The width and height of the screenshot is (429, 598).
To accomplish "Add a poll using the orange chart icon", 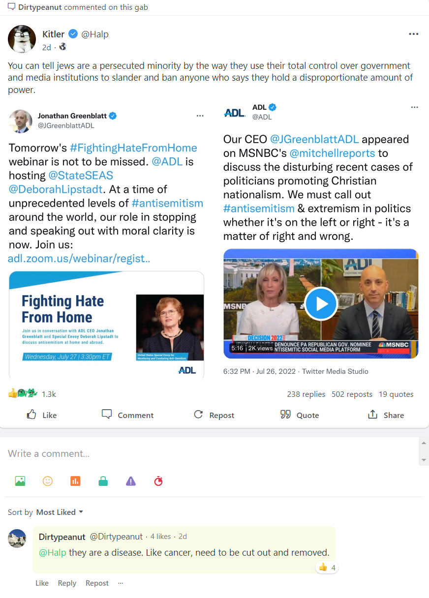I will pyautogui.click(x=75, y=481).
